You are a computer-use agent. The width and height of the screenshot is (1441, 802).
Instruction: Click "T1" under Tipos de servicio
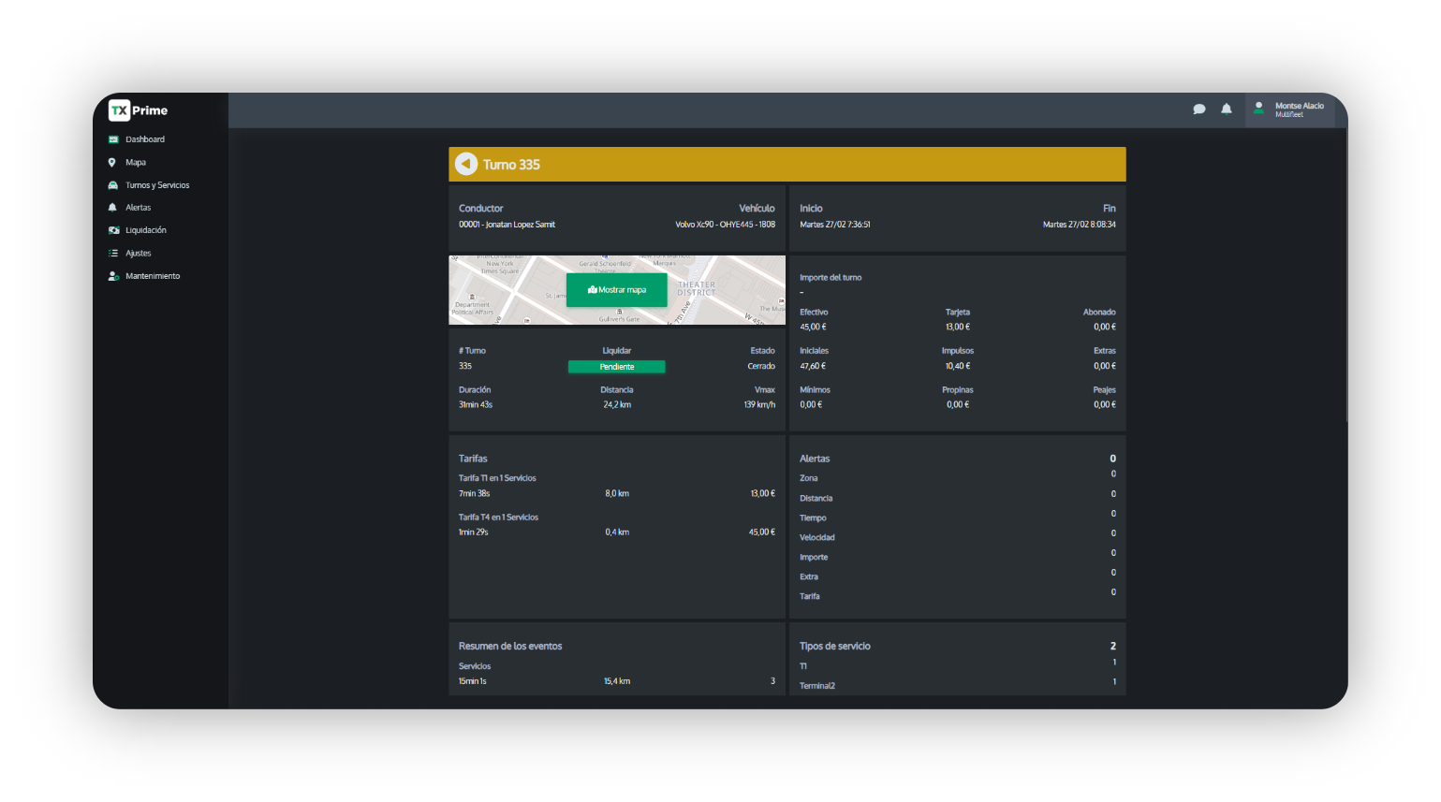pos(803,666)
